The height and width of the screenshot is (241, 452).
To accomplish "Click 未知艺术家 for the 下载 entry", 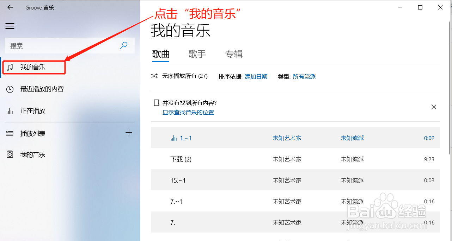I will pyautogui.click(x=287, y=159).
